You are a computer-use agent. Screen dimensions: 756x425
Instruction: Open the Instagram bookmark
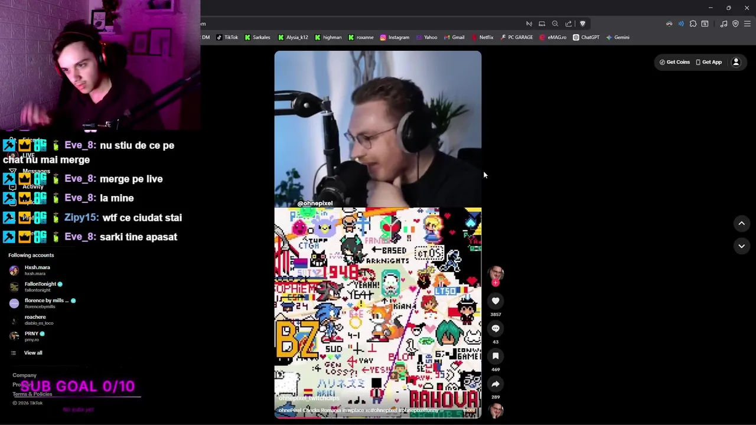(395, 37)
